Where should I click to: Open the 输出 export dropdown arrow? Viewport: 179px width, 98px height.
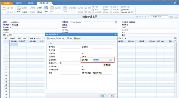pos(15,12)
